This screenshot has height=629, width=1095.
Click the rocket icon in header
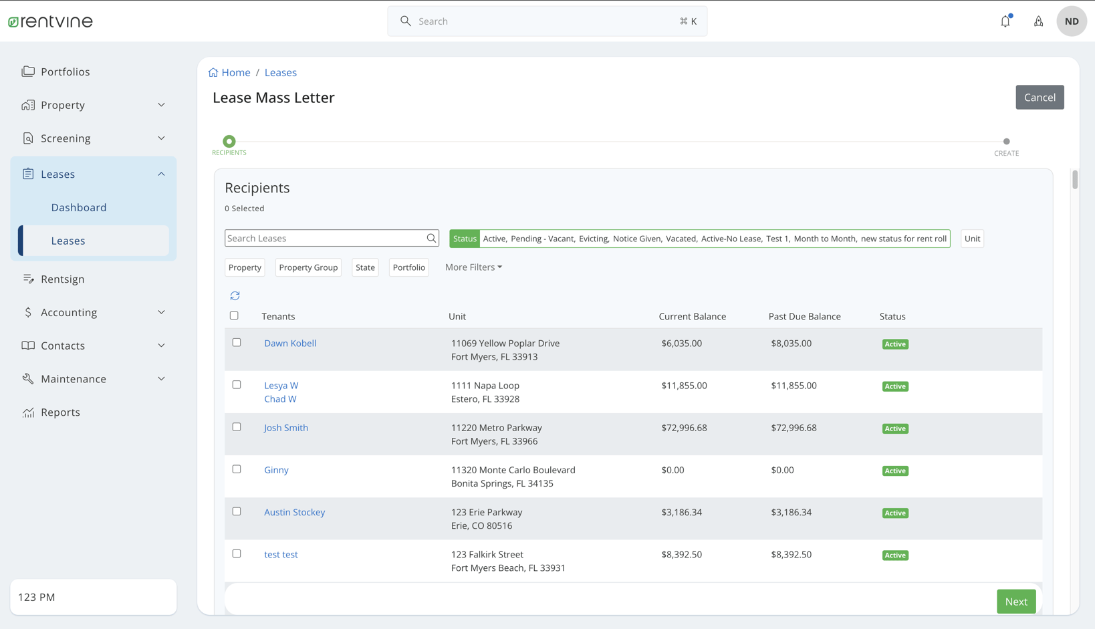[1038, 21]
